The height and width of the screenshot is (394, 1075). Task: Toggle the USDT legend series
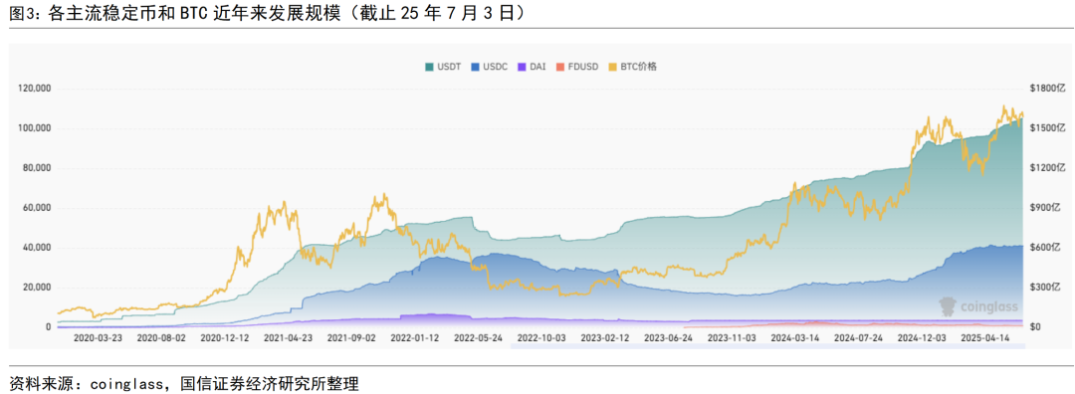point(443,67)
